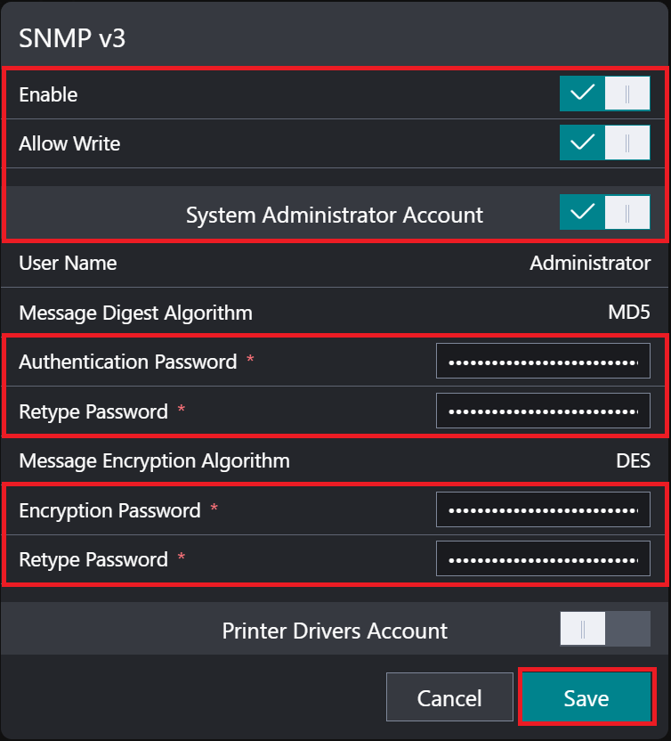The height and width of the screenshot is (741, 671).
Task: Click the Allow Write label text
Action: (69, 143)
